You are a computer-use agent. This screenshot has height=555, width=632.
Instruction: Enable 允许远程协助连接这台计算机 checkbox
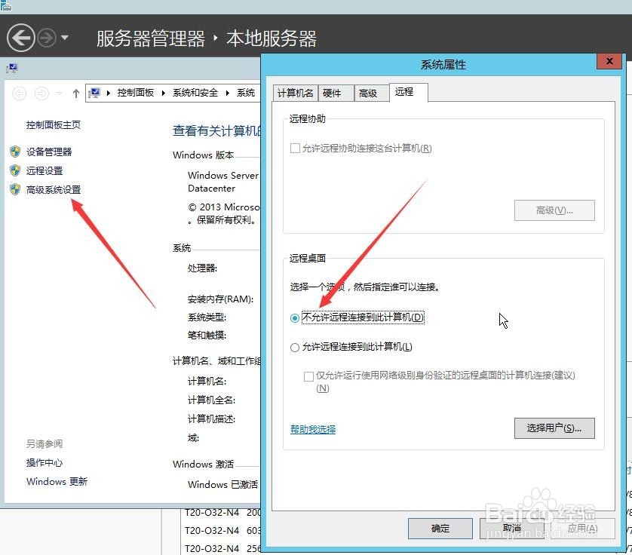point(296,149)
